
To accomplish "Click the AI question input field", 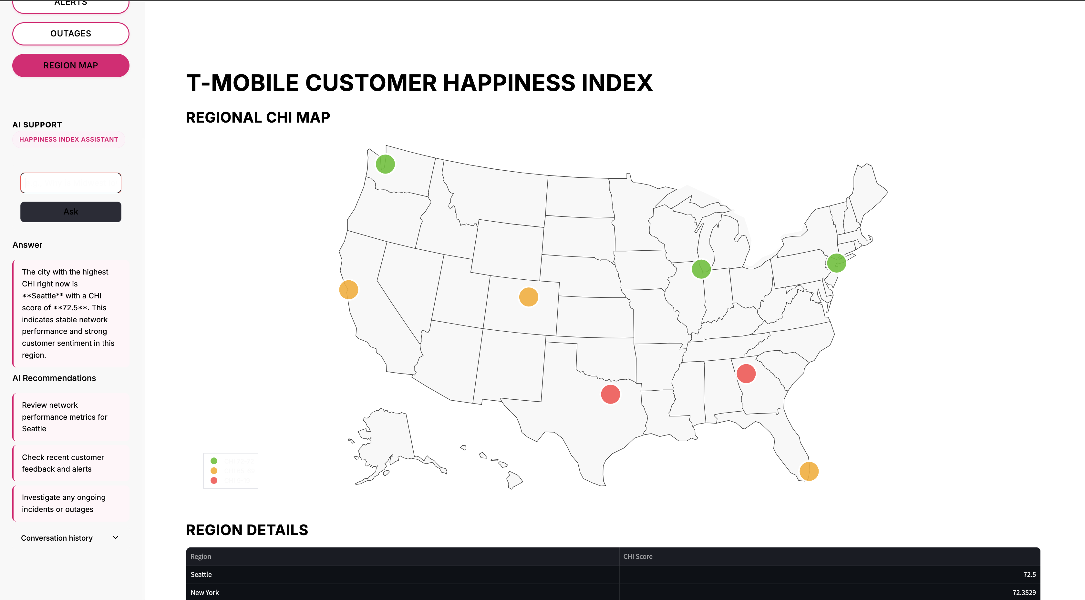I will tap(71, 183).
